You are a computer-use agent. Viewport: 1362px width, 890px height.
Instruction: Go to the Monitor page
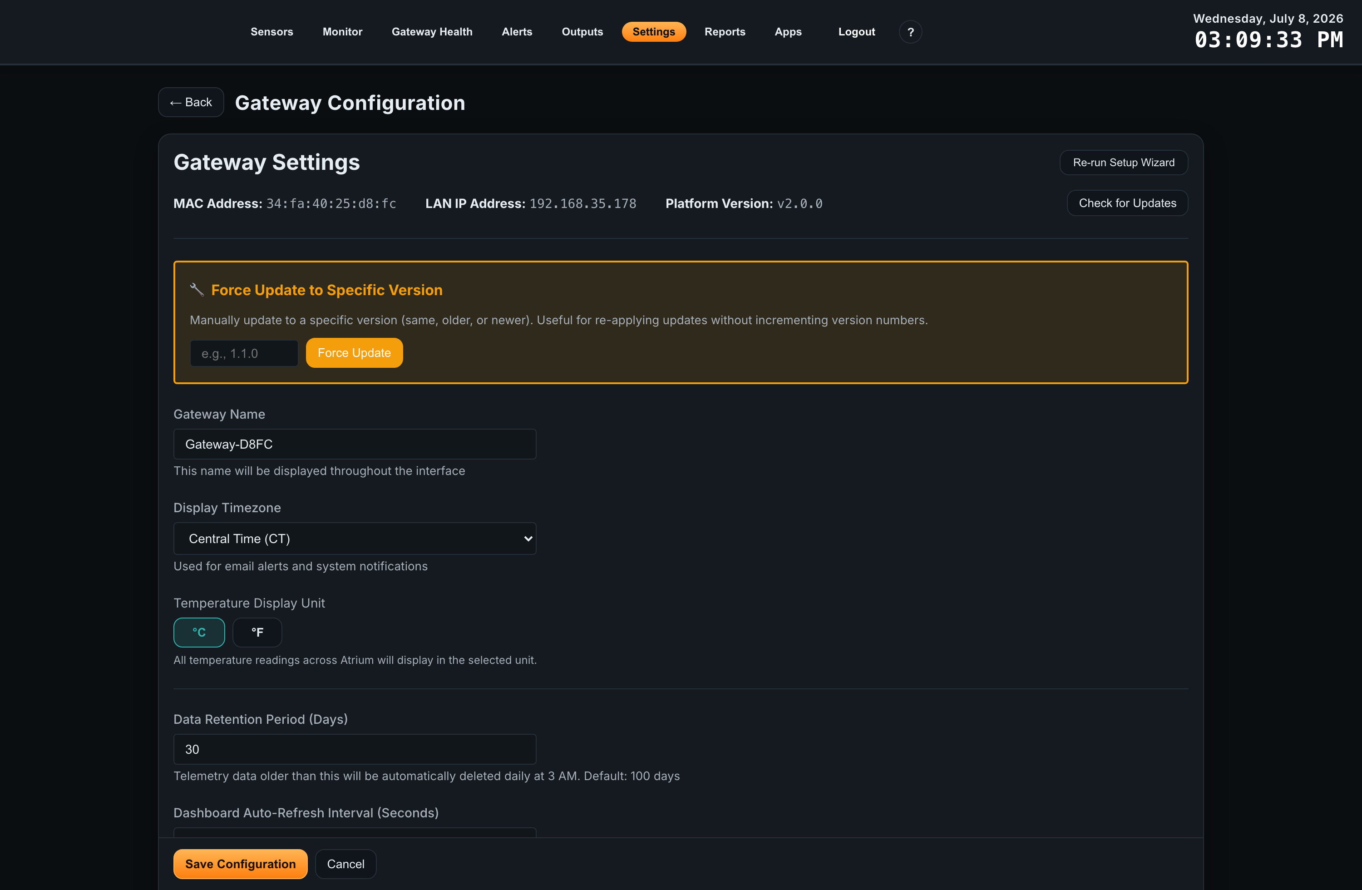click(342, 32)
